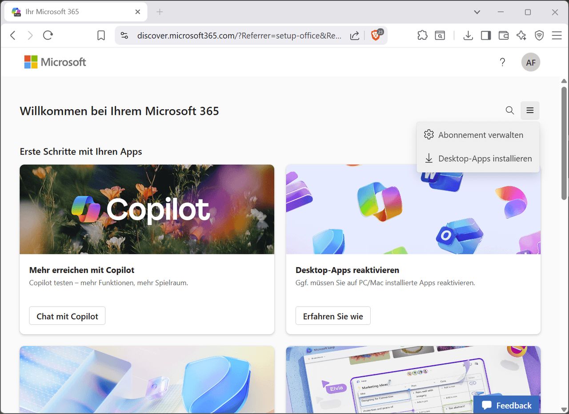
Task: Open tab search dropdown chevron
Action: click(x=477, y=12)
